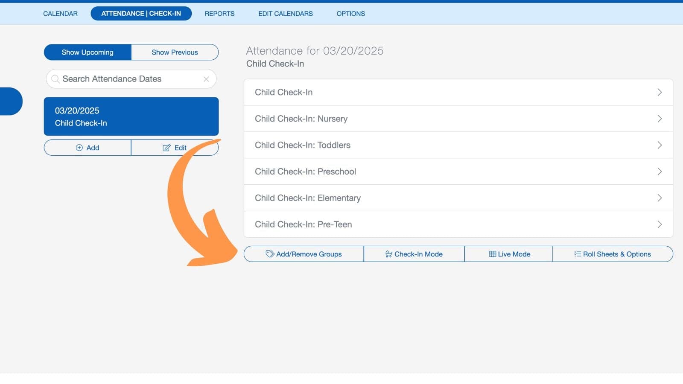683x384 pixels.
Task: Add a new attendance date
Action: 88,148
